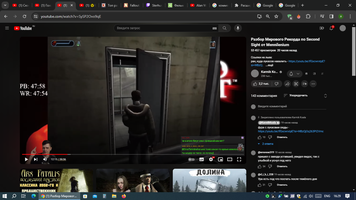Skip to the next video
Screen dimensions: 356x200
point(36,159)
